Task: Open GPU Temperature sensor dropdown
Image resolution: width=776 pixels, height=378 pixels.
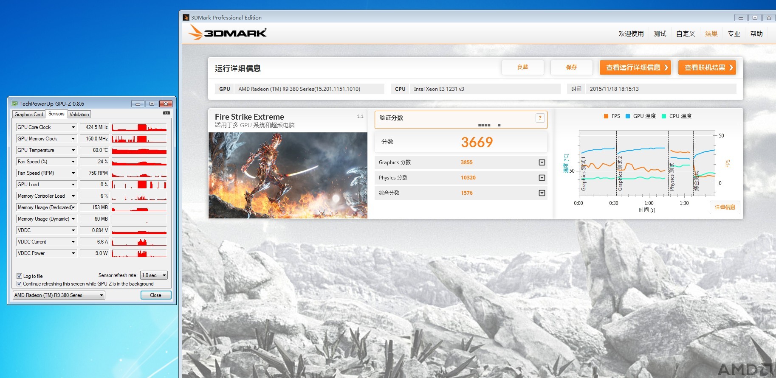Action: pos(73,150)
